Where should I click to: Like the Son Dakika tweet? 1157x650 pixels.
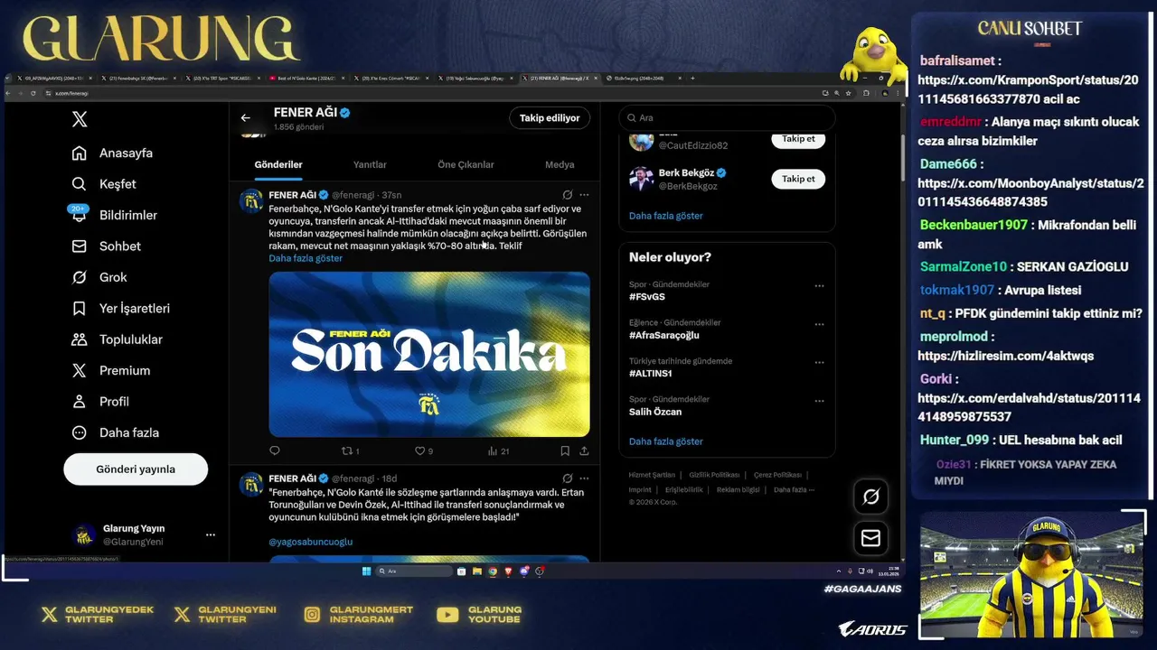point(423,450)
